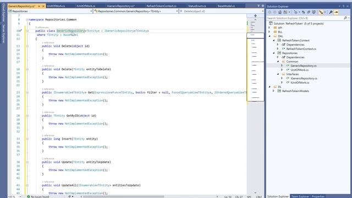Collapse the RefreshToken.Context project node

(274, 40)
